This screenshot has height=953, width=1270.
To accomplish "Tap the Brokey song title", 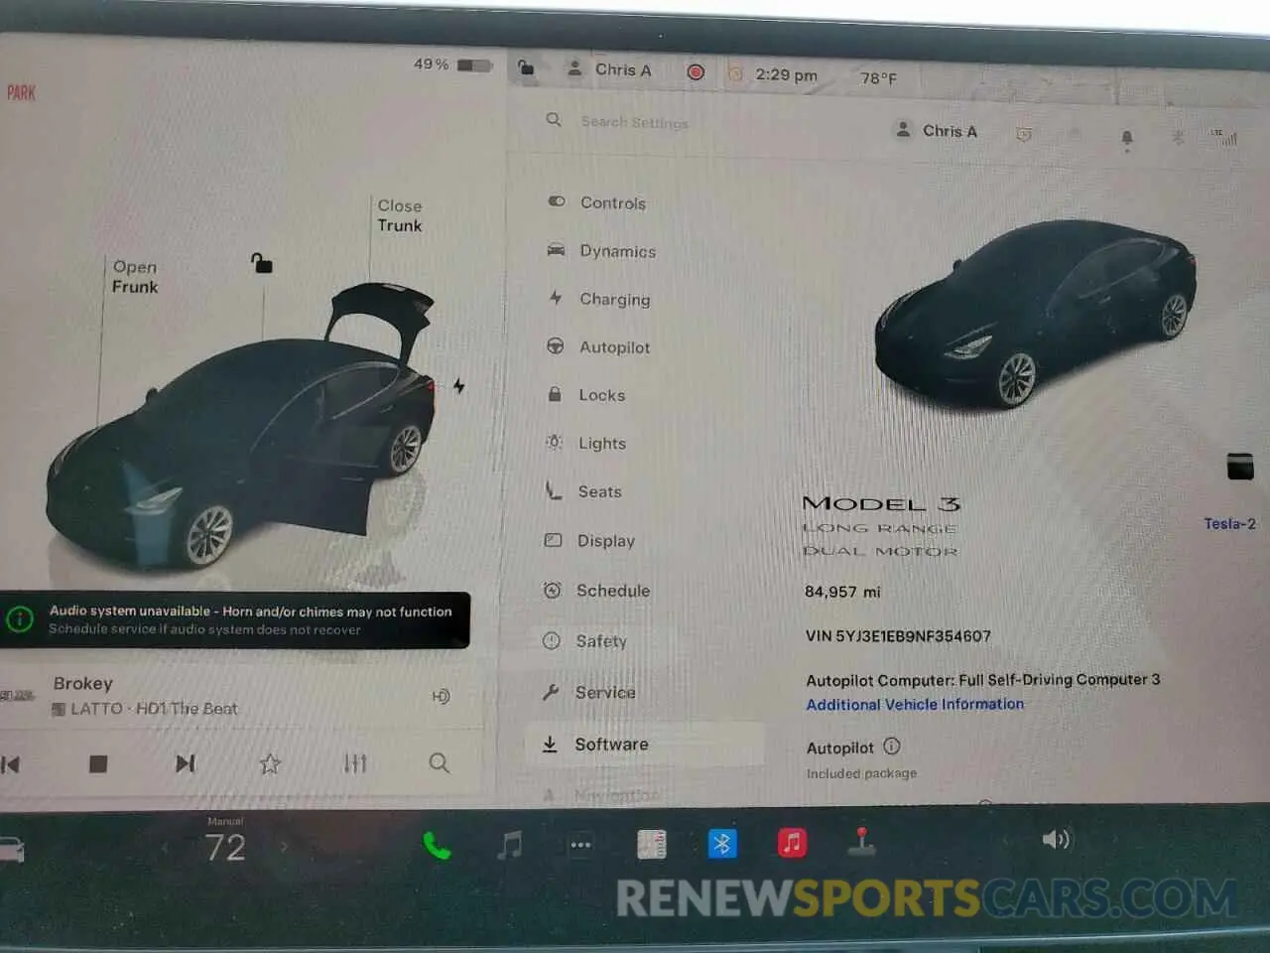I will point(83,683).
